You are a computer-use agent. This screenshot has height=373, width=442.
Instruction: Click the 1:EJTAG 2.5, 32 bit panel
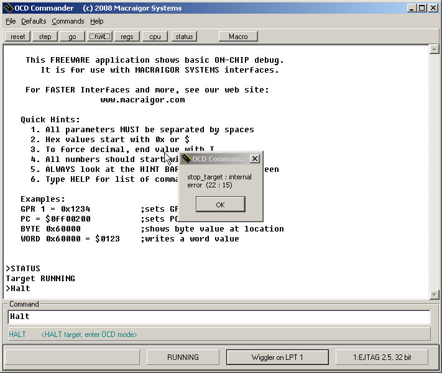tap(382, 357)
